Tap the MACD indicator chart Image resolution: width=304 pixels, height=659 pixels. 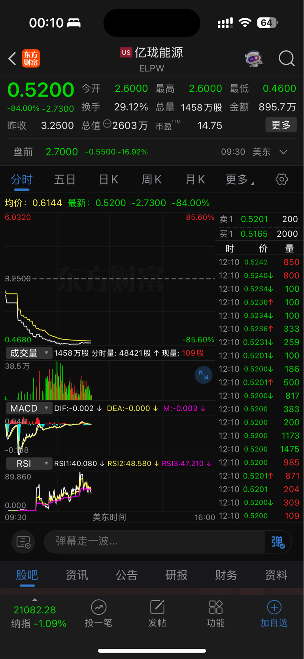coord(110,435)
